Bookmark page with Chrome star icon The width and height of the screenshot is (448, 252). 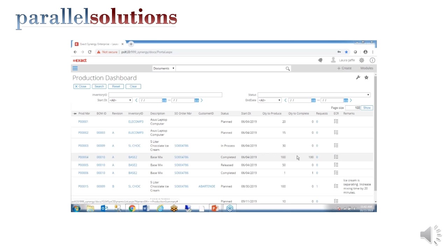click(346, 52)
